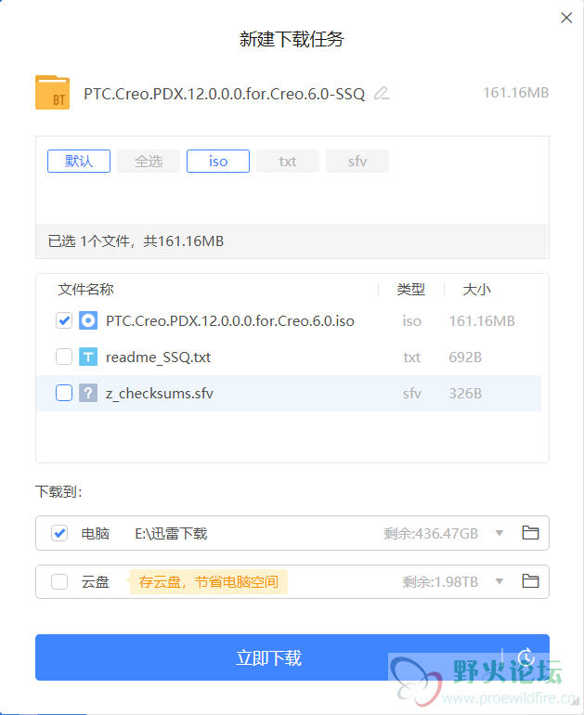Click the z_checksums.sfv file name
Image resolution: width=584 pixels, height=715 pixels.
[160, 393]
